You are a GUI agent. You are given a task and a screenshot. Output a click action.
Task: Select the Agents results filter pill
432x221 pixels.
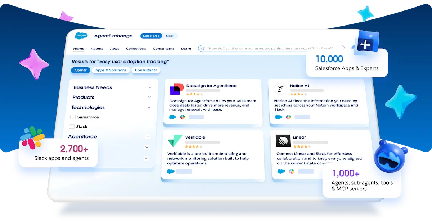[x=80, y=70]
